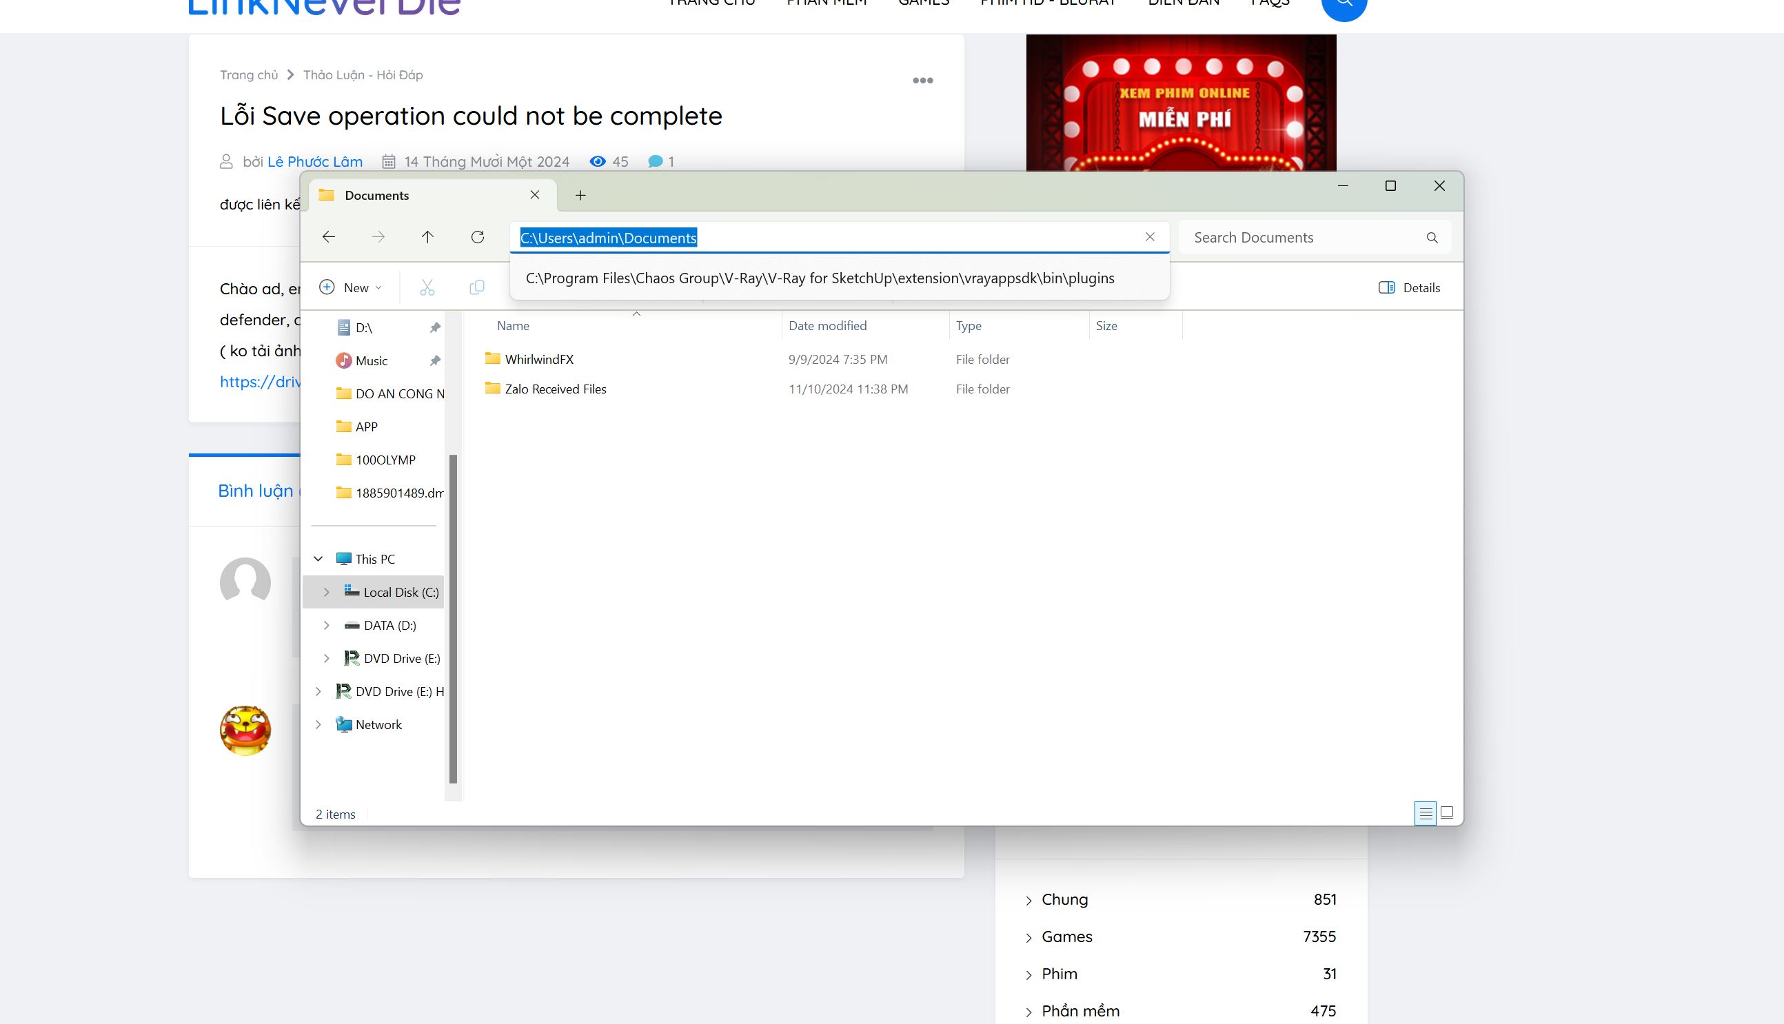Image resolution: width=1784 pixels, height=1024 pixels.
Task: Collapse the This PC tree node
Action: pos(318,559)
